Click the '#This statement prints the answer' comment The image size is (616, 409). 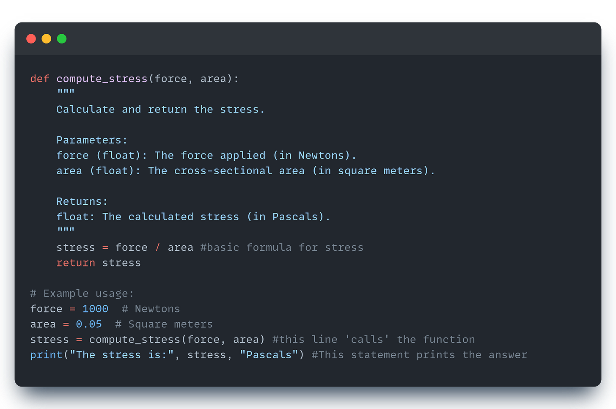coord(420,355)
